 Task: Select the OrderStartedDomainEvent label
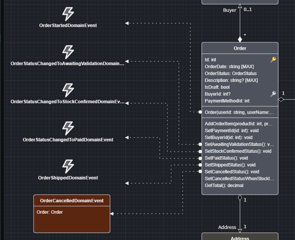click(68, 26)
